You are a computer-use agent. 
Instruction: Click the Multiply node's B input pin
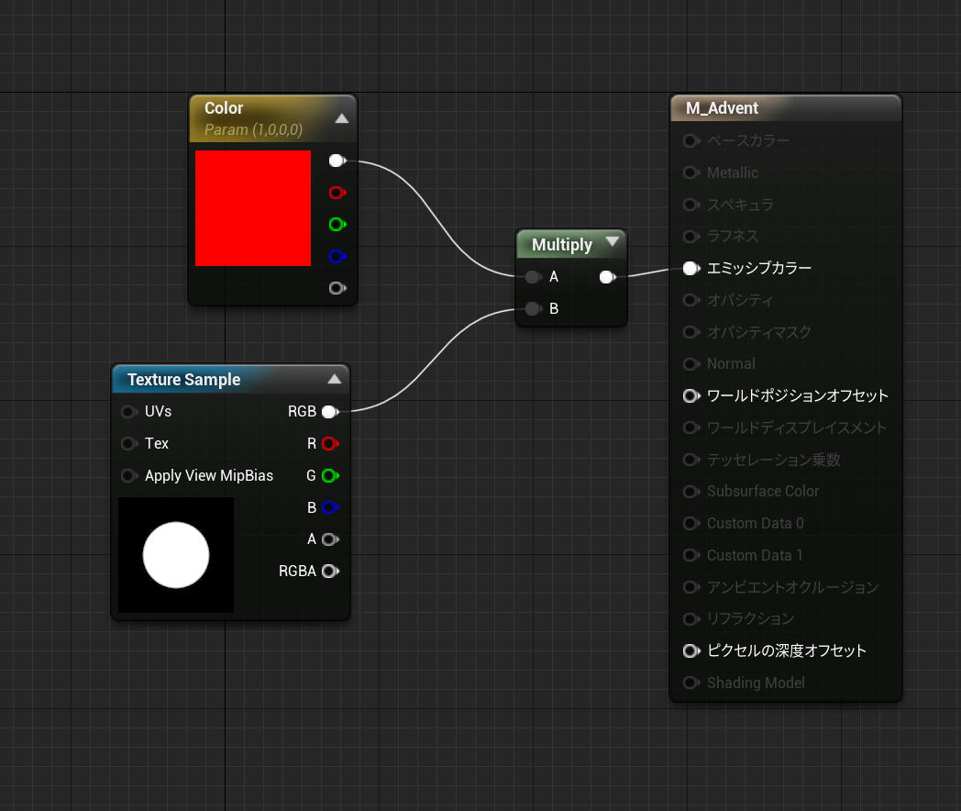tap(534, 308)
